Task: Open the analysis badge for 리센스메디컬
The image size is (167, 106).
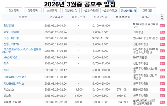Action: point(162,38)
